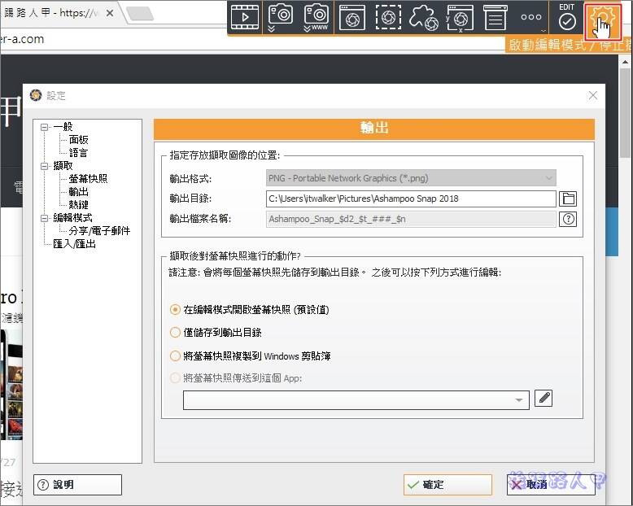Select 輸出 in settings tree

coord(78,191)
